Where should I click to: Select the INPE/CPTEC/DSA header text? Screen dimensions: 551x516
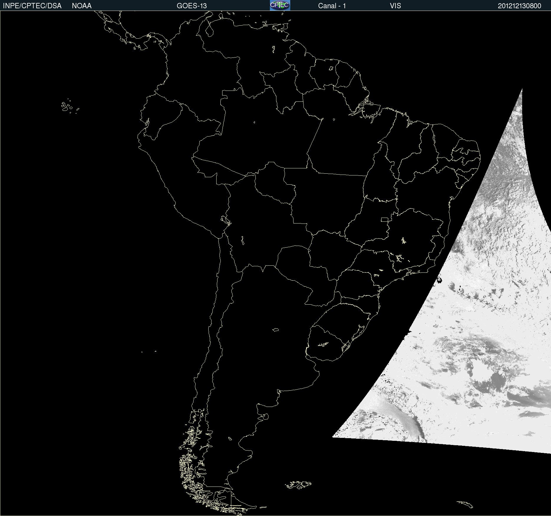tap(32, 6)
